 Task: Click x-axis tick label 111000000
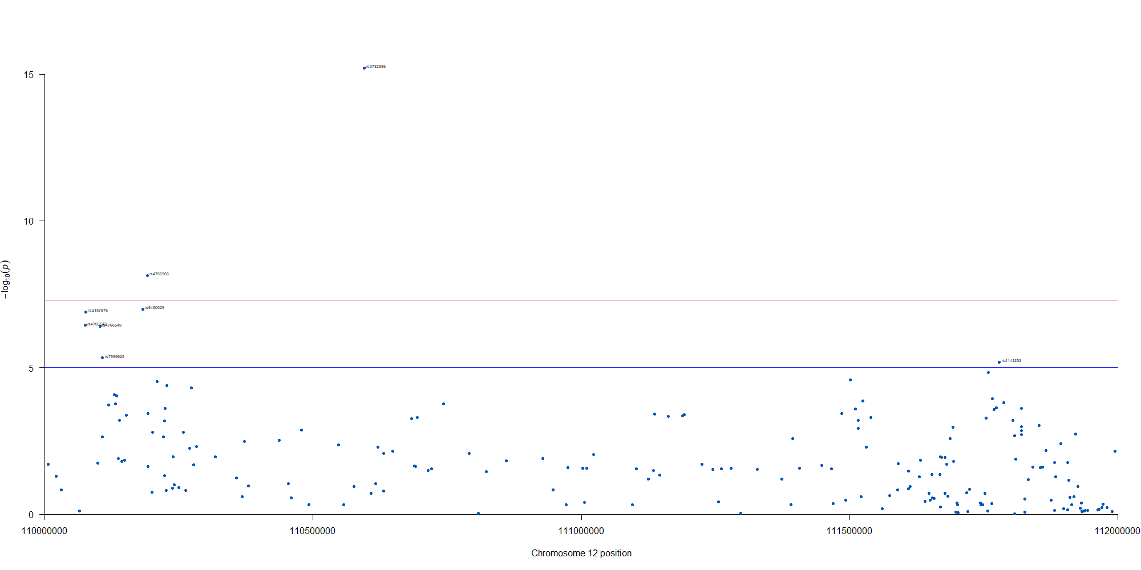click(x=581, y=531)
